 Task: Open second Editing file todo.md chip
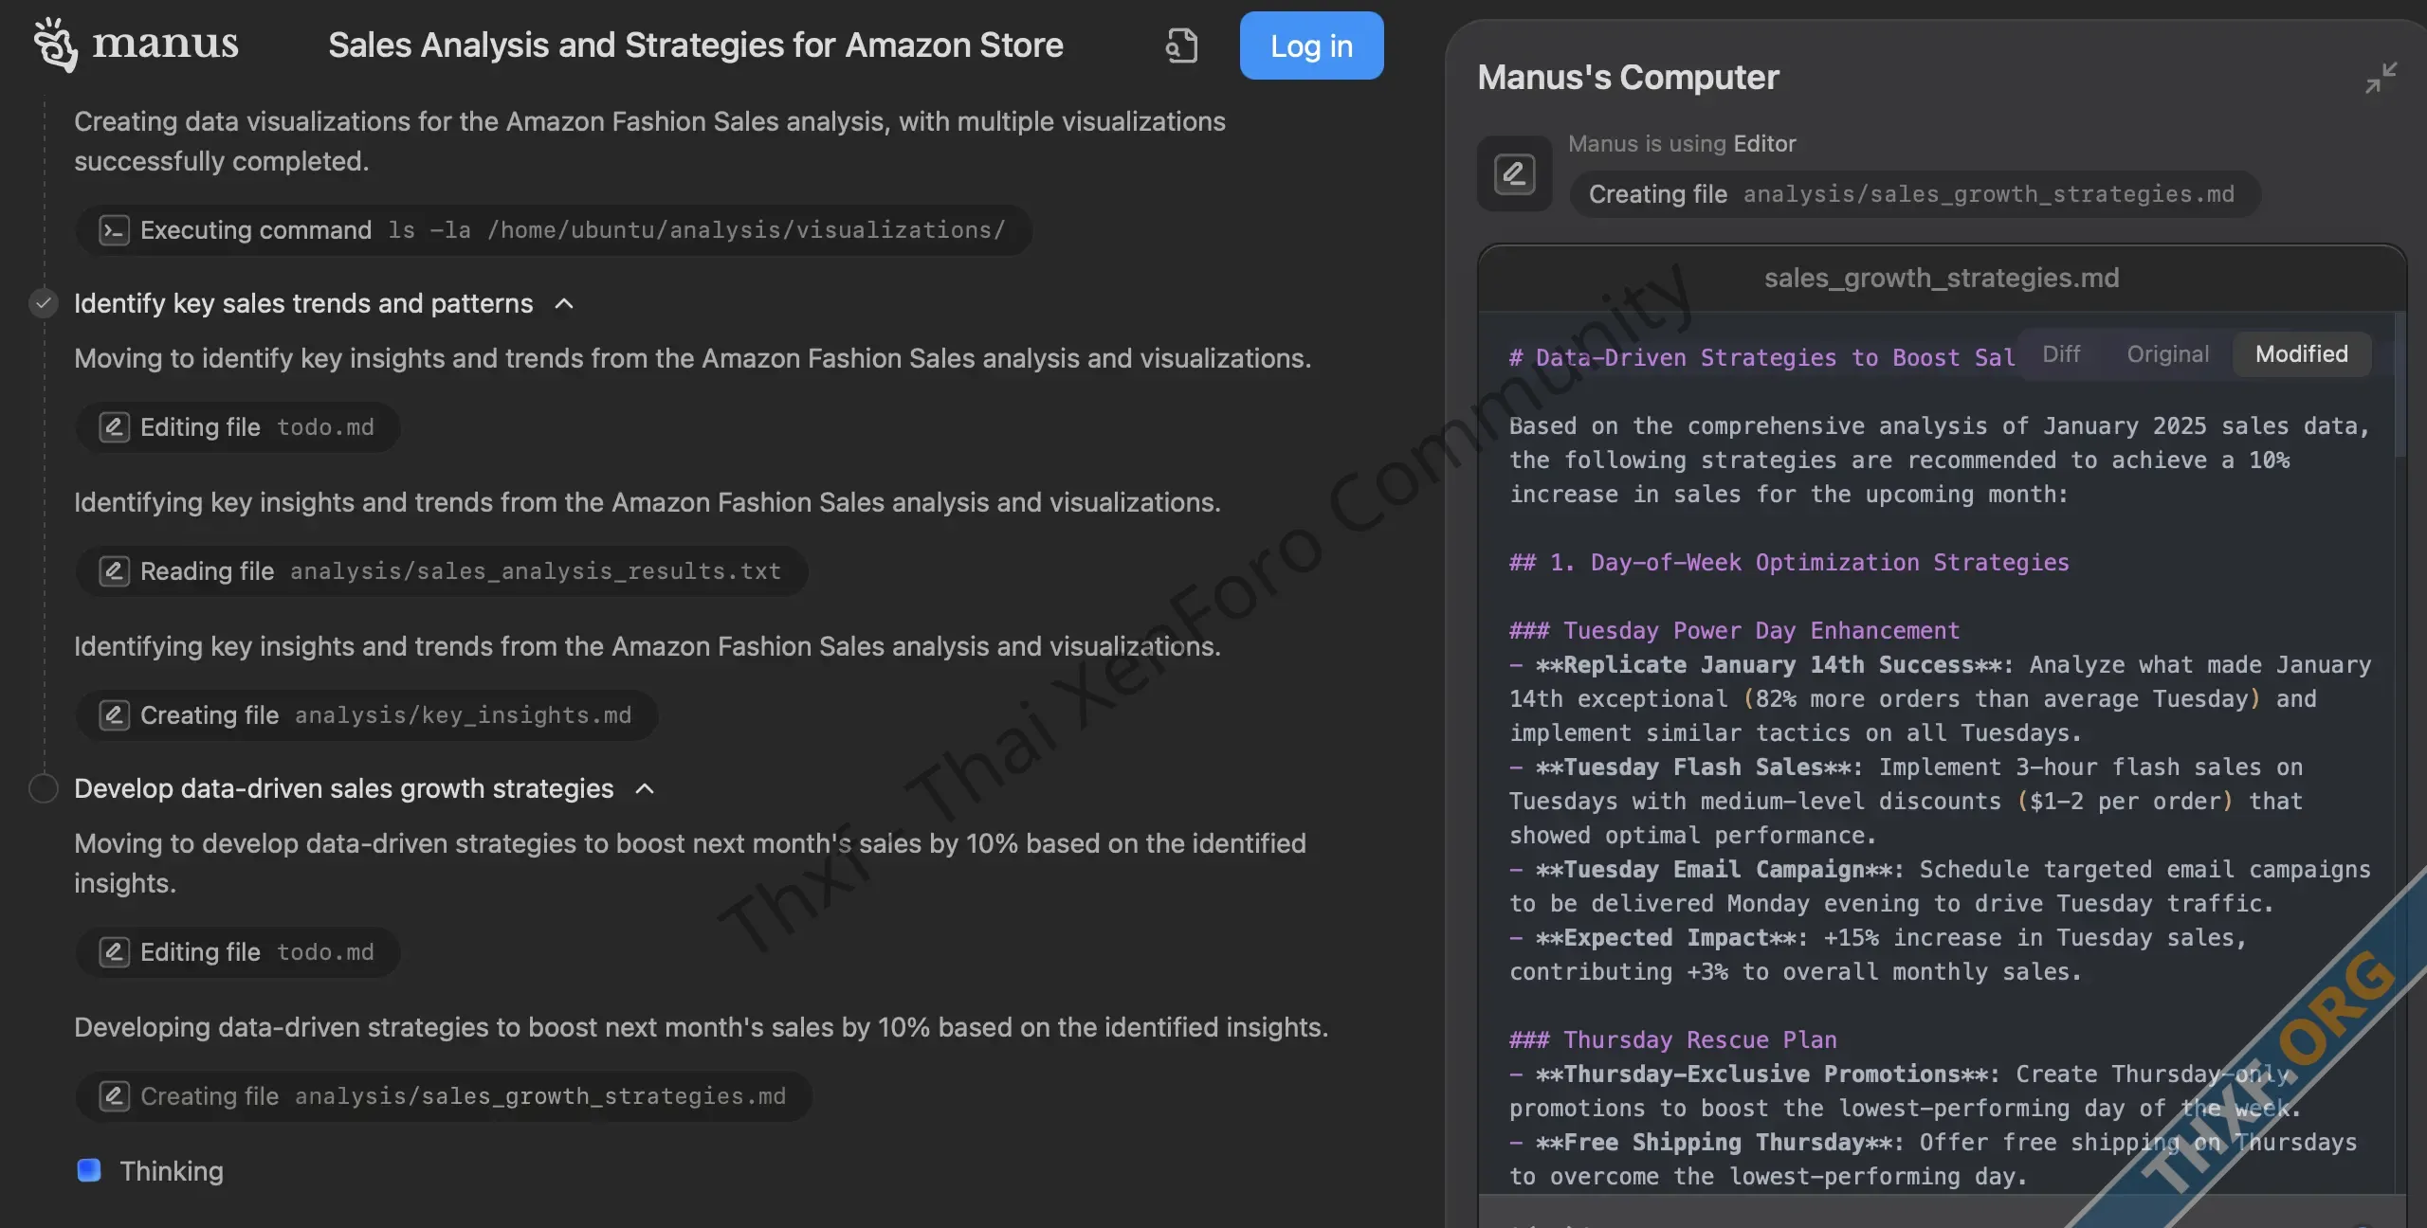(238, 952)
